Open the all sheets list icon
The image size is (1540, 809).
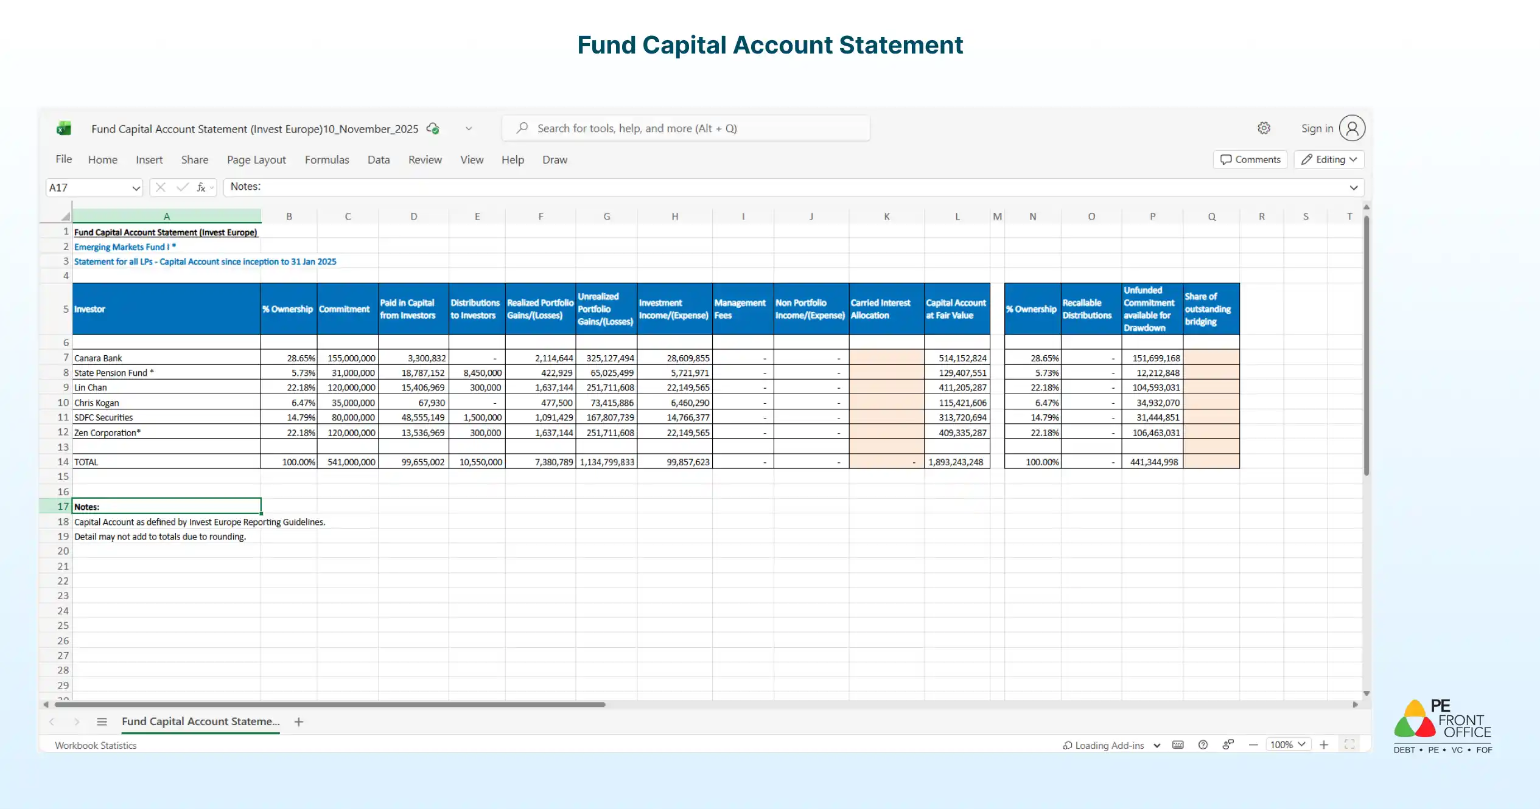102,721
